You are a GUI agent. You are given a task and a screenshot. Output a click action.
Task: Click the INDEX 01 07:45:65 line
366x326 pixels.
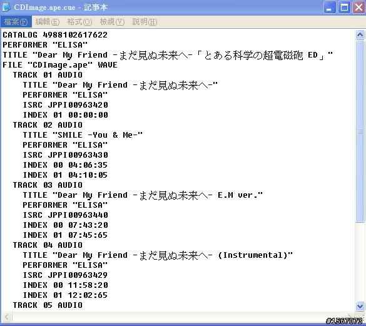pyautogui.click(x=65, y=235)
